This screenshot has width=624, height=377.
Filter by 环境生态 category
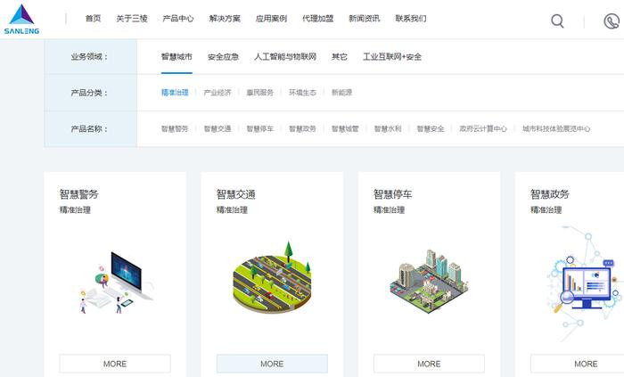click(302, 93)
